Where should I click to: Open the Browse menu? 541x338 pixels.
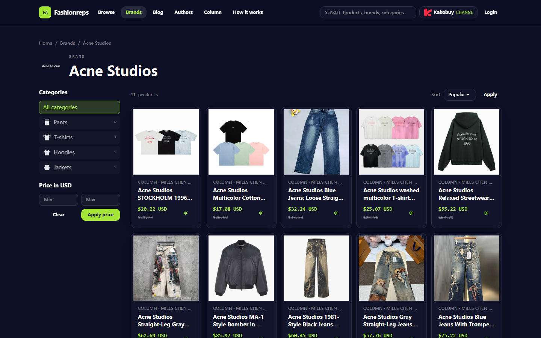[x=106, y=12]
